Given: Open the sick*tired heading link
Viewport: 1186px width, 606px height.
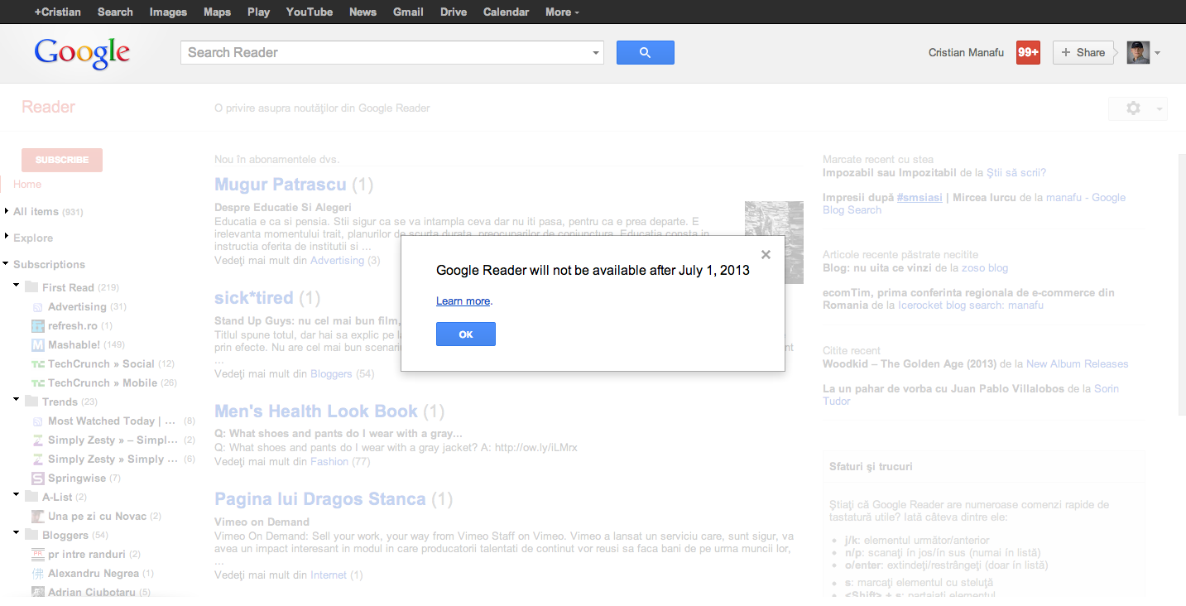Looking at the screenshot, I should 254,297.
